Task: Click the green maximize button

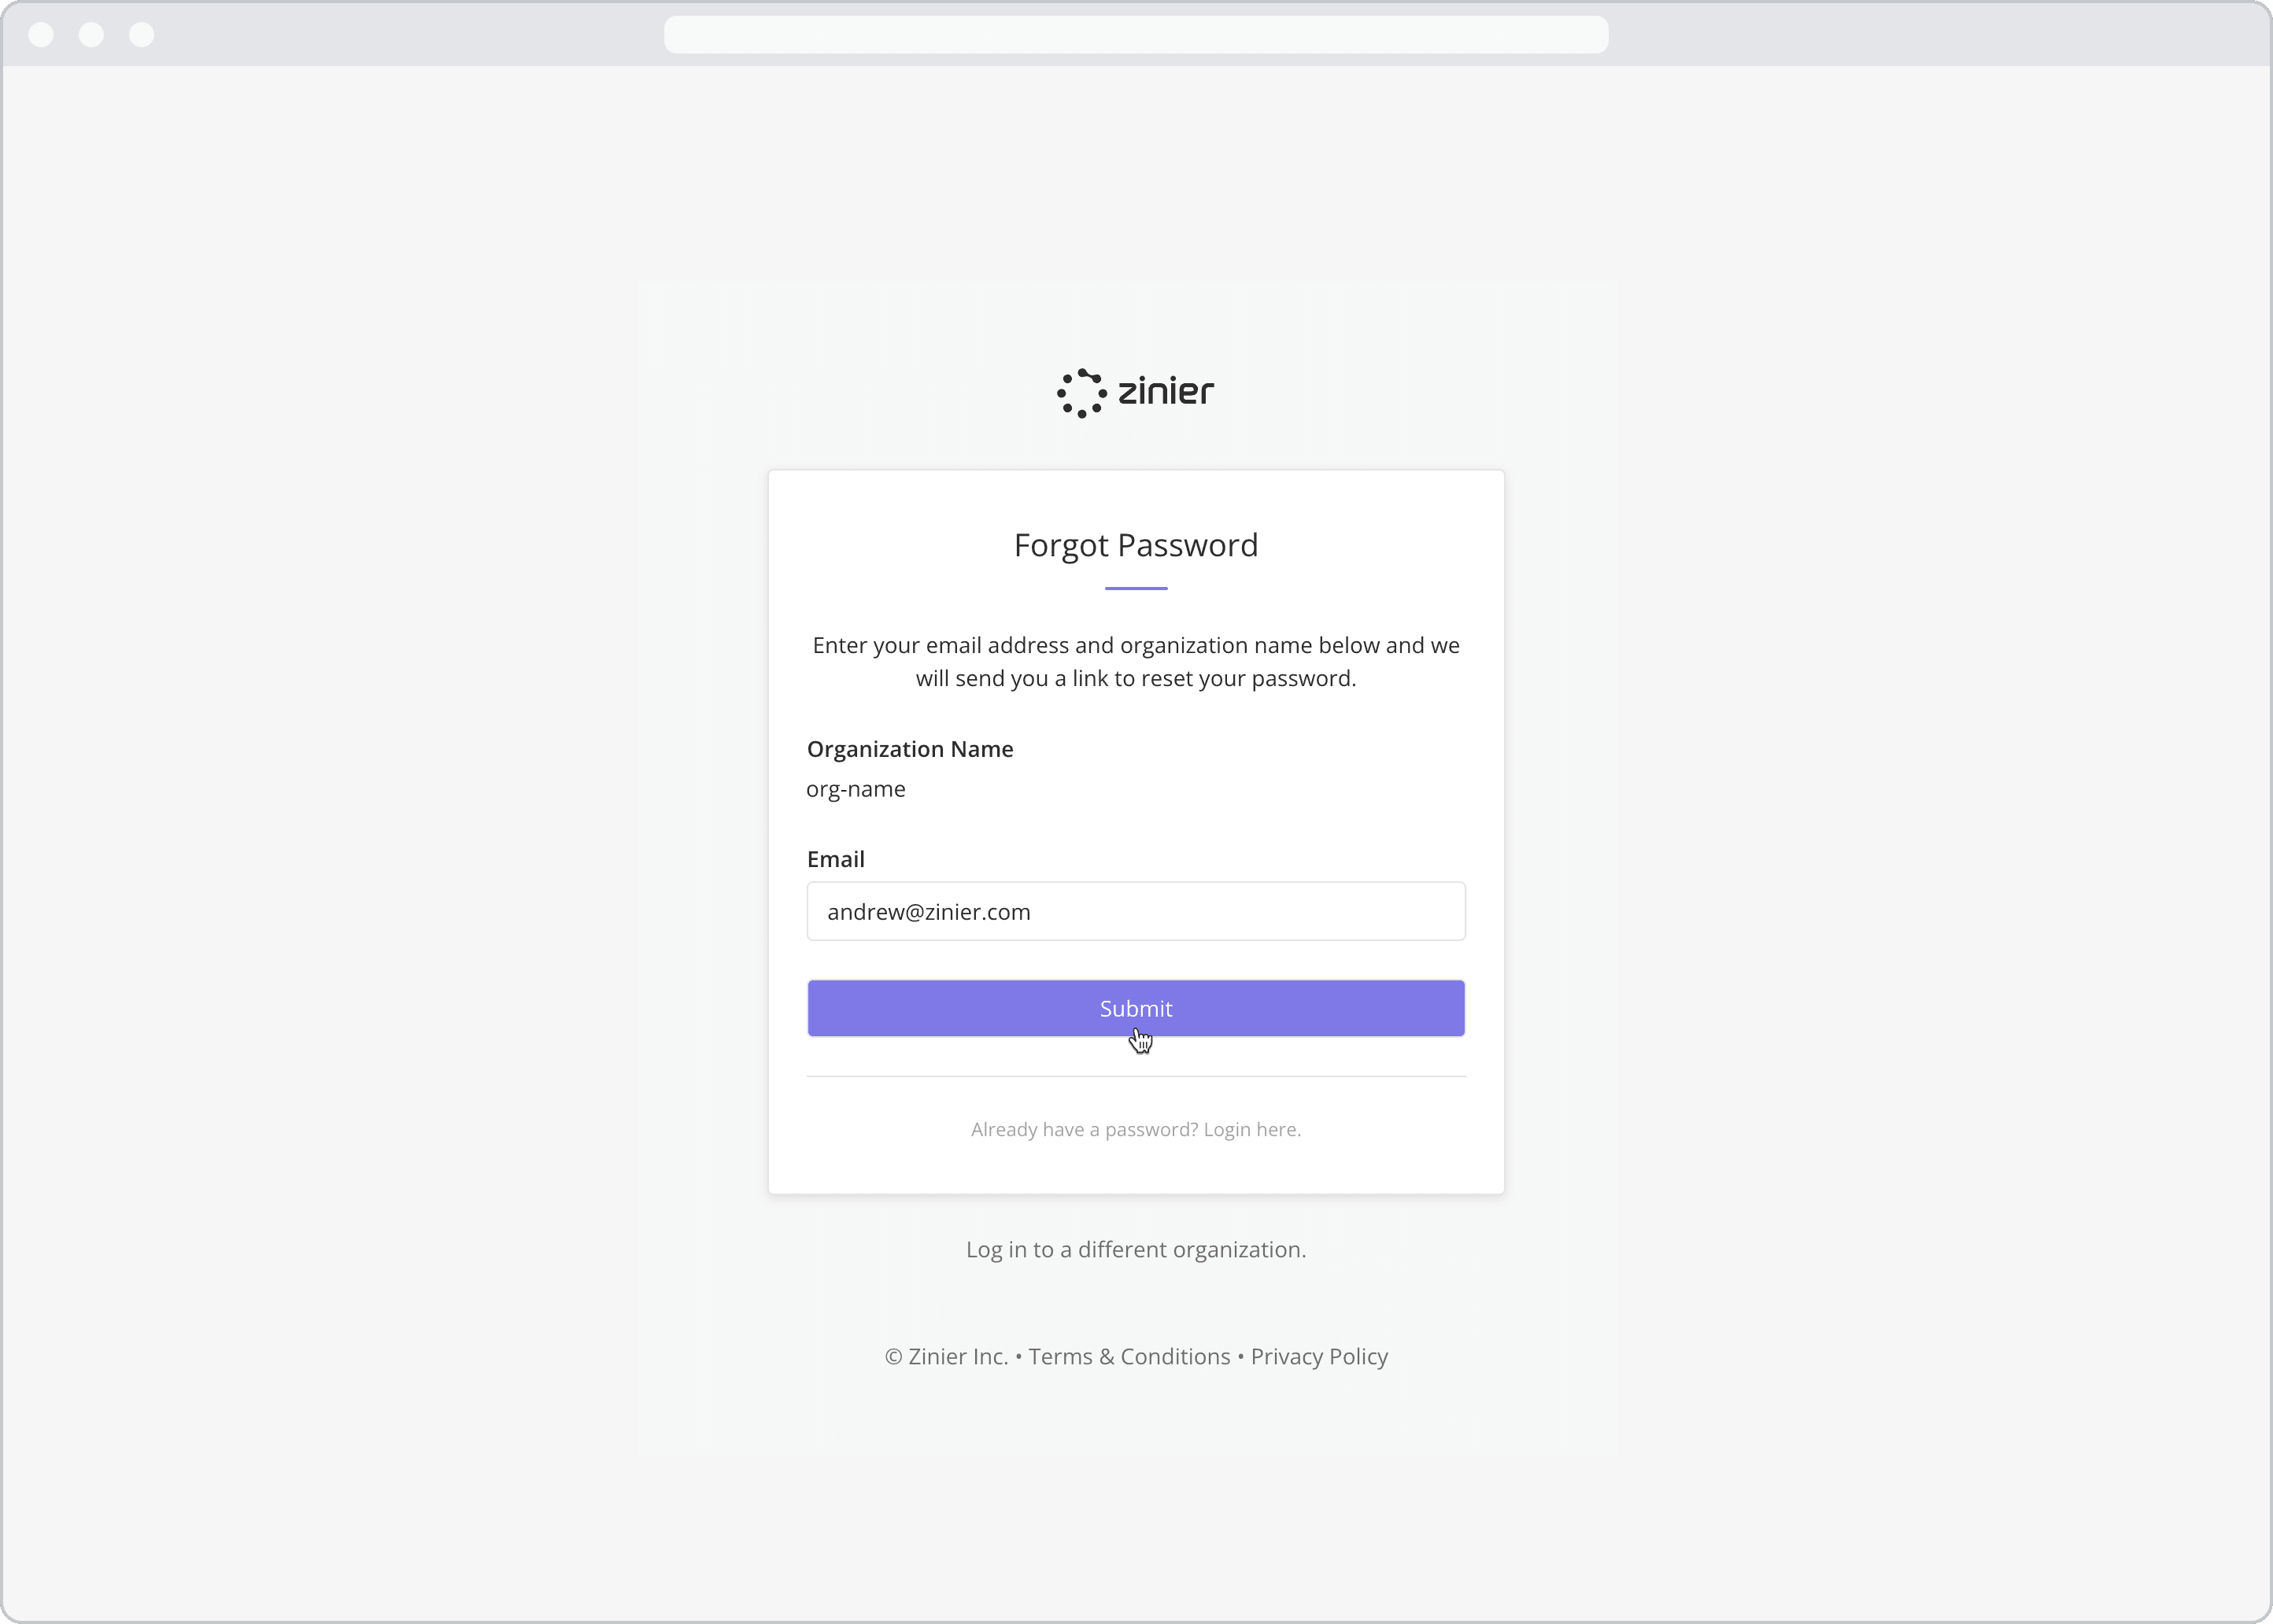Action: 141,33
